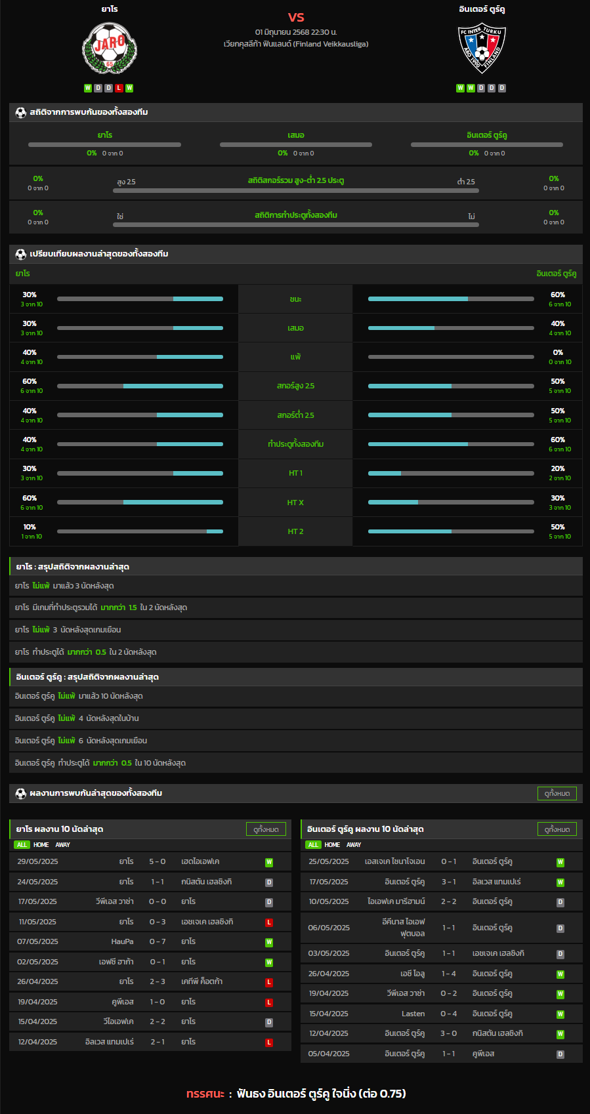
Task: Select AWAY tab in Inter Turku last 10 matches
Action: (x=354, y=845)
